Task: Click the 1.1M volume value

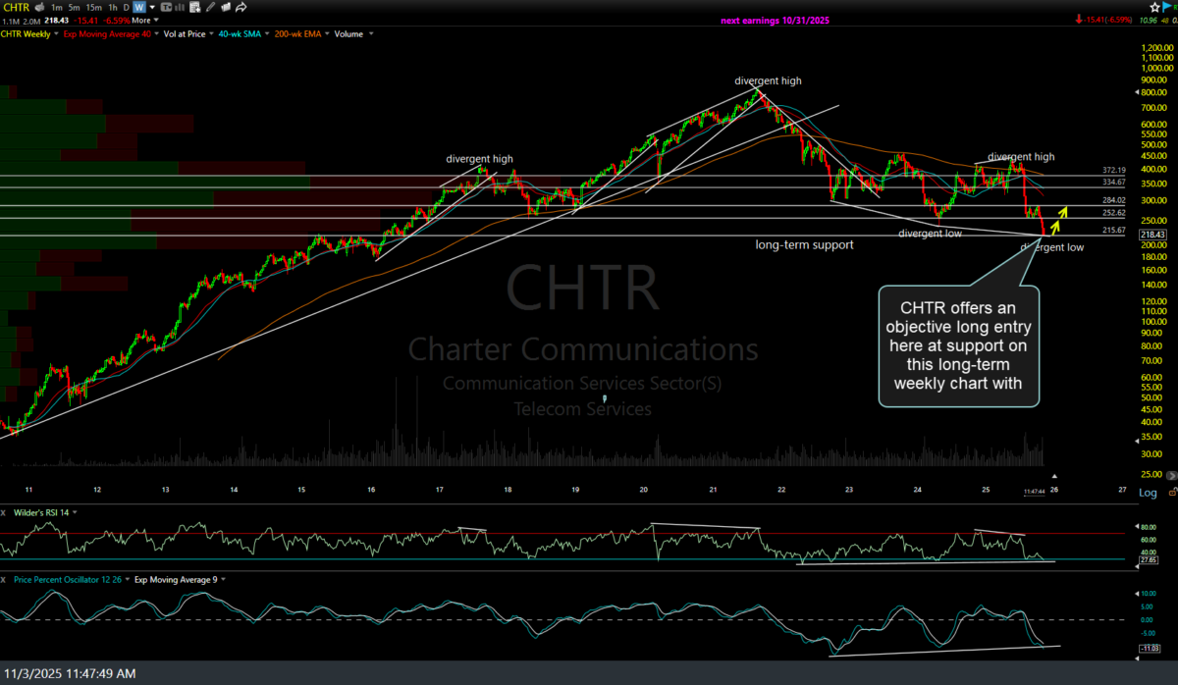Action: point(11,21)
